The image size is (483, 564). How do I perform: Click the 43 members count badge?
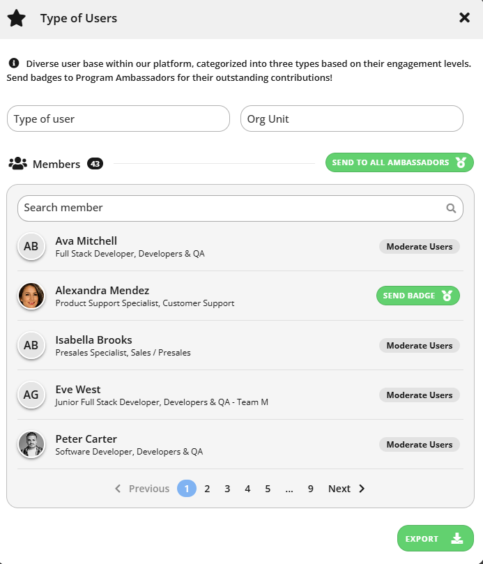coord(95,164)
